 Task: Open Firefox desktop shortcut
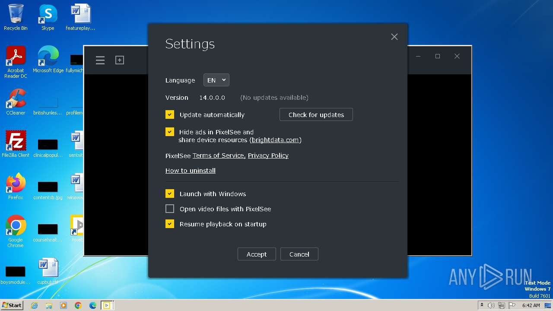16,187
